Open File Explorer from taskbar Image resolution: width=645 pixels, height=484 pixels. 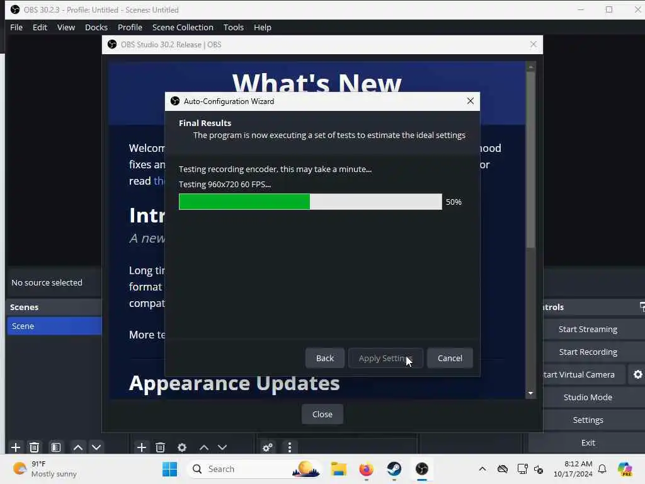click(338, 469)
